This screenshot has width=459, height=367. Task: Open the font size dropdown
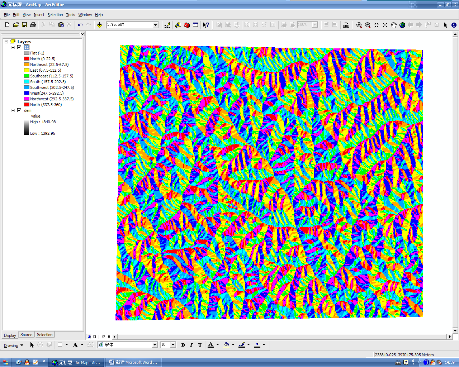173,345
